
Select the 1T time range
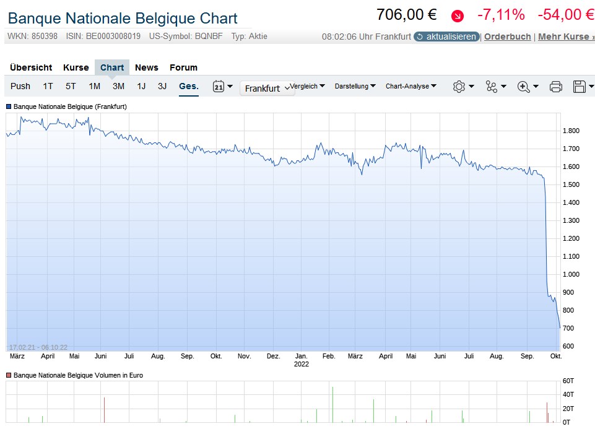[x=48, y=86]
